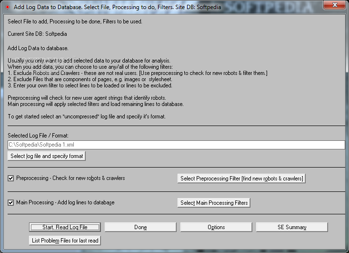Open the Options button

(x=216, y=227)
